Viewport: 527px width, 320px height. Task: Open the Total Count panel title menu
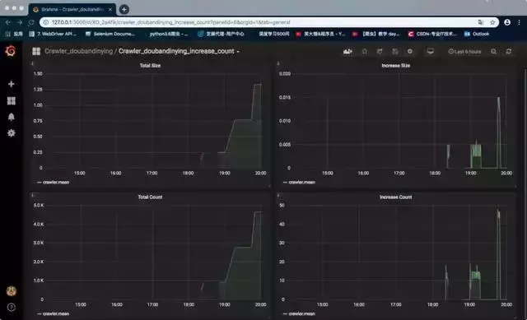pyautogui.click(x=150, y=197)
